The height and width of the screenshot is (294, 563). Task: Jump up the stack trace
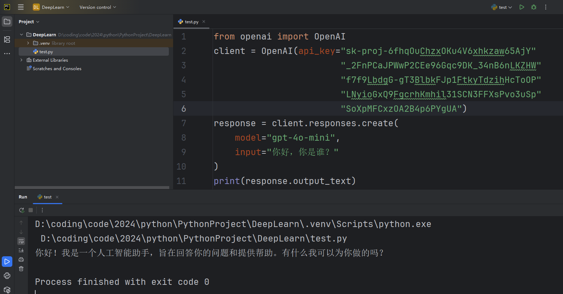tap(21, 223)
